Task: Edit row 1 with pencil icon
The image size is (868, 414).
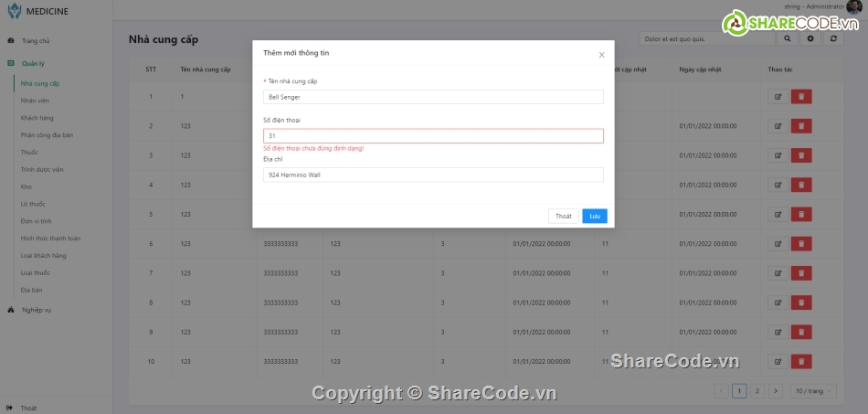Action: (x=778, y=96)
